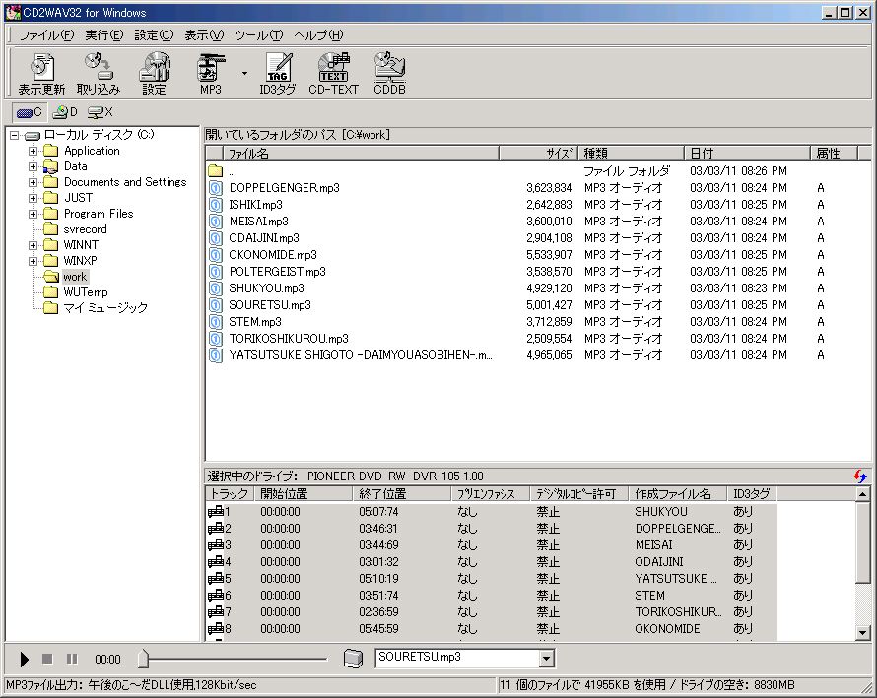The image size is (877, 698).
Task: Click the playback position slider thumb
Action: [x=143, y=659]
